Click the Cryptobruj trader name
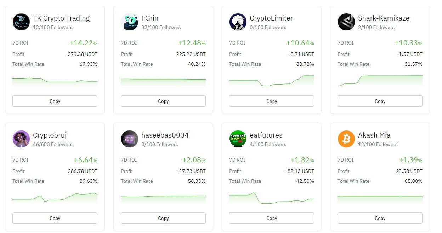Image resolution: width=442 pixels, height=233 pixels. pos(50,135)
